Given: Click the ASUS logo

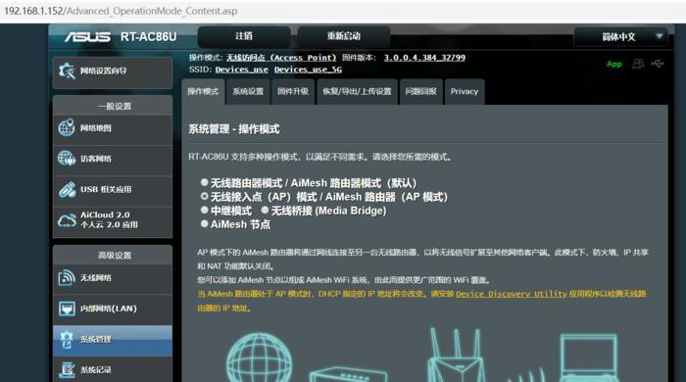Looking at the screenshot, I should click(x=87, y=36).
